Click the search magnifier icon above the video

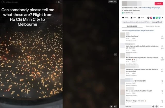(59, 2)
